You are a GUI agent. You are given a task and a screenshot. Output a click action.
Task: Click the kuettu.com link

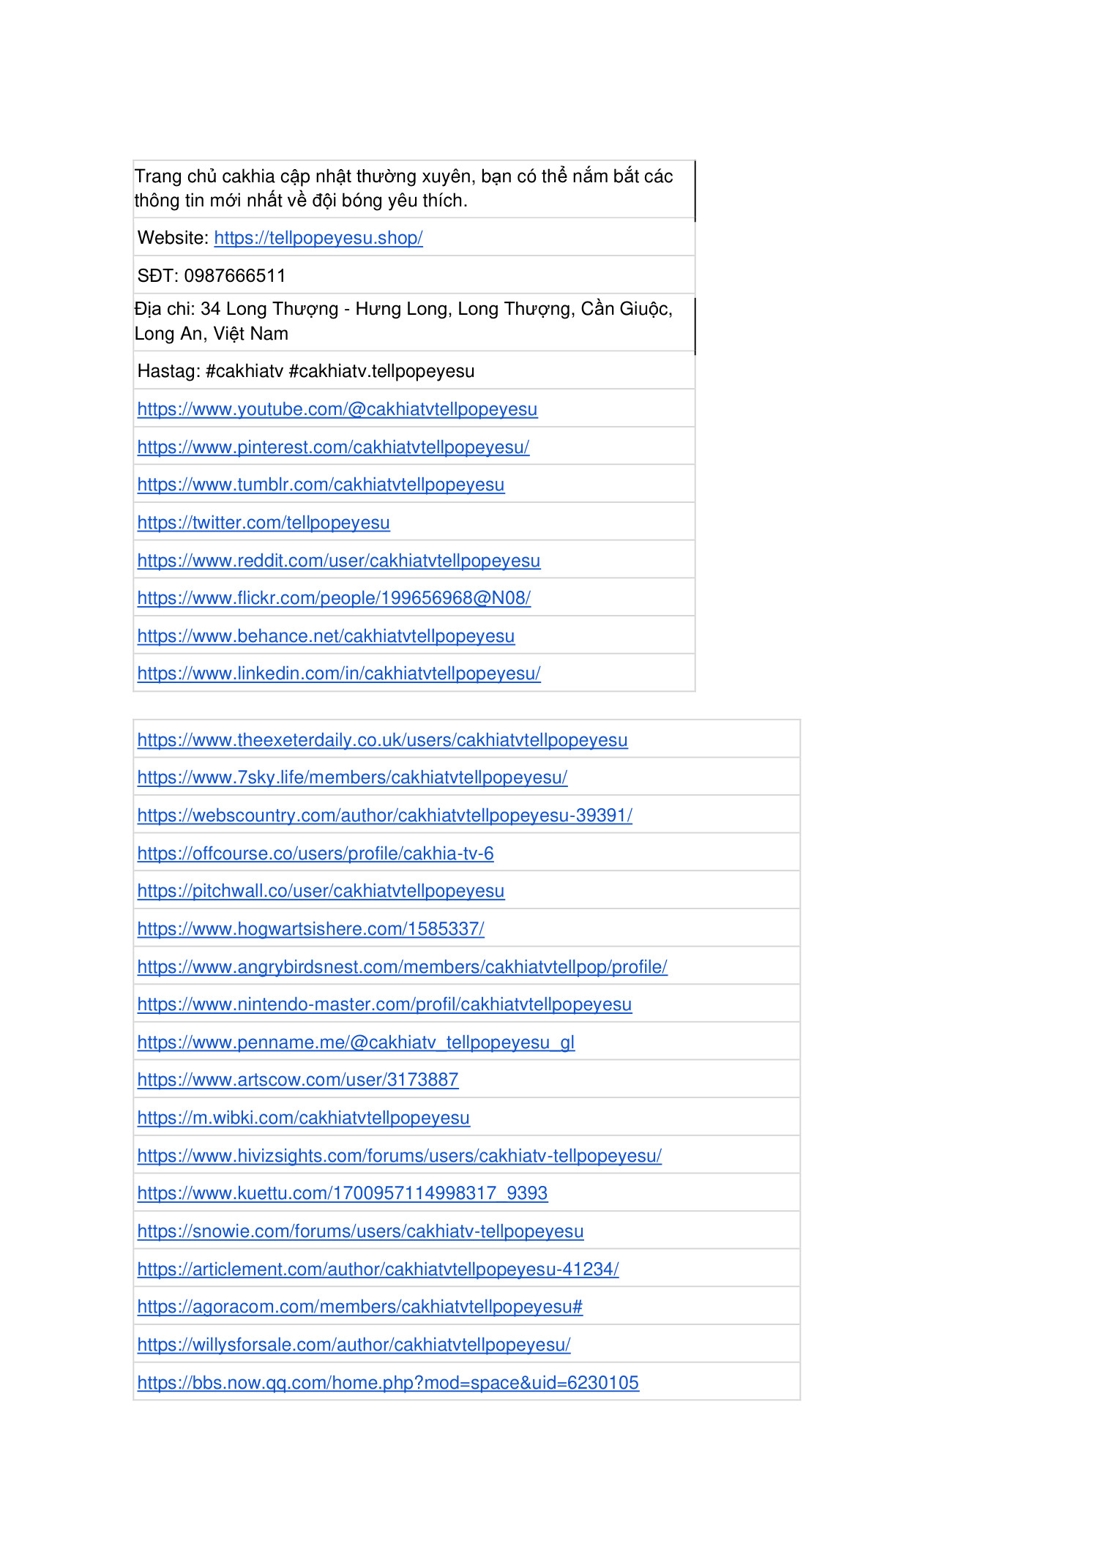[x=342, y=1193]
